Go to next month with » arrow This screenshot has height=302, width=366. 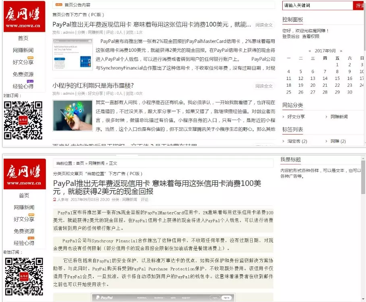click(x=341, y=51)
